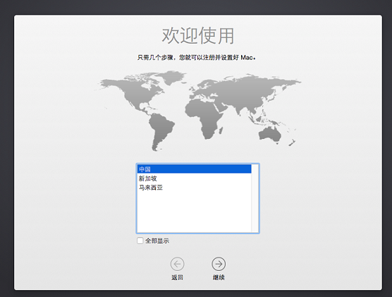
Task: Select 马来西亚 in the country list
Action: (x=195, y=188)
